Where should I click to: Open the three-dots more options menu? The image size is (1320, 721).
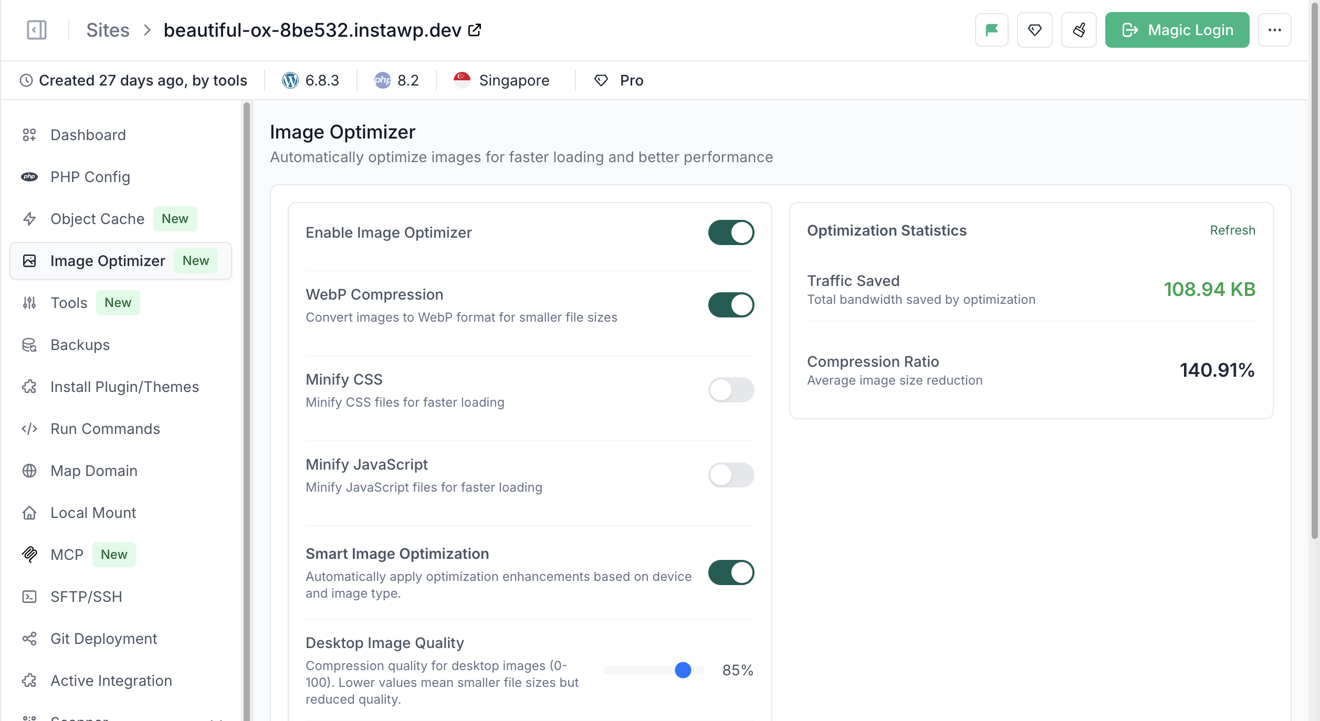coord(1274,30)
